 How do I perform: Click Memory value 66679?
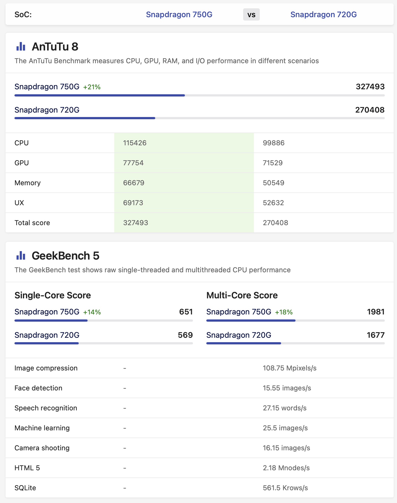(x=134, y=183)
